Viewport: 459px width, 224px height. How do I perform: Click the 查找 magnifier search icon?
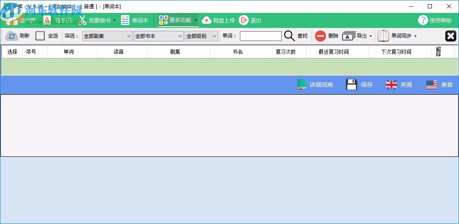(x=290, y=36)
